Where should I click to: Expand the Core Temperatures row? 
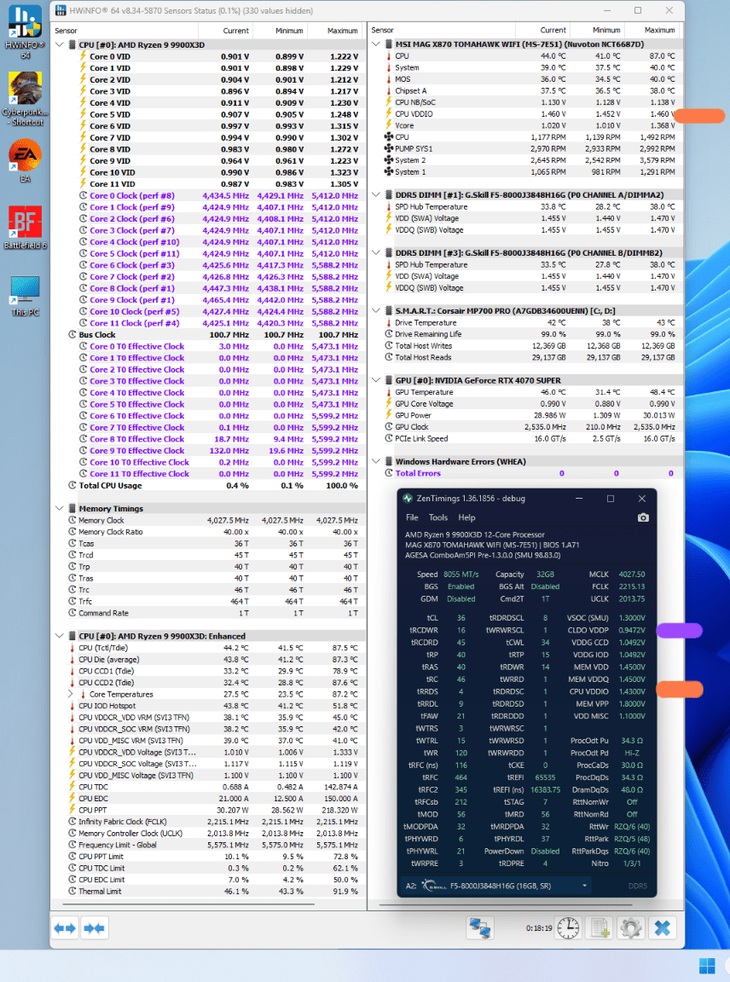[x=71, y=694]
